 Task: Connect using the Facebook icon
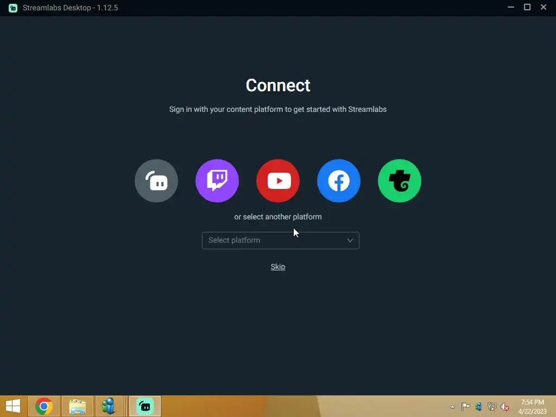tap(339, 181)
